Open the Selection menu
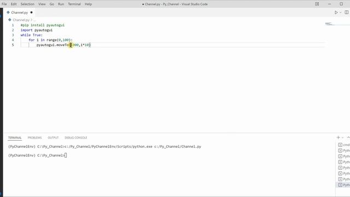350x197 pixels. [27, 4]
